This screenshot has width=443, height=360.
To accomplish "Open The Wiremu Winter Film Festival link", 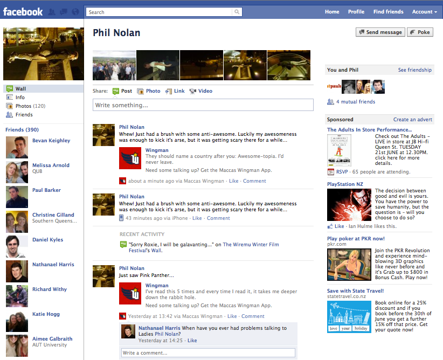I will [204, 247].
